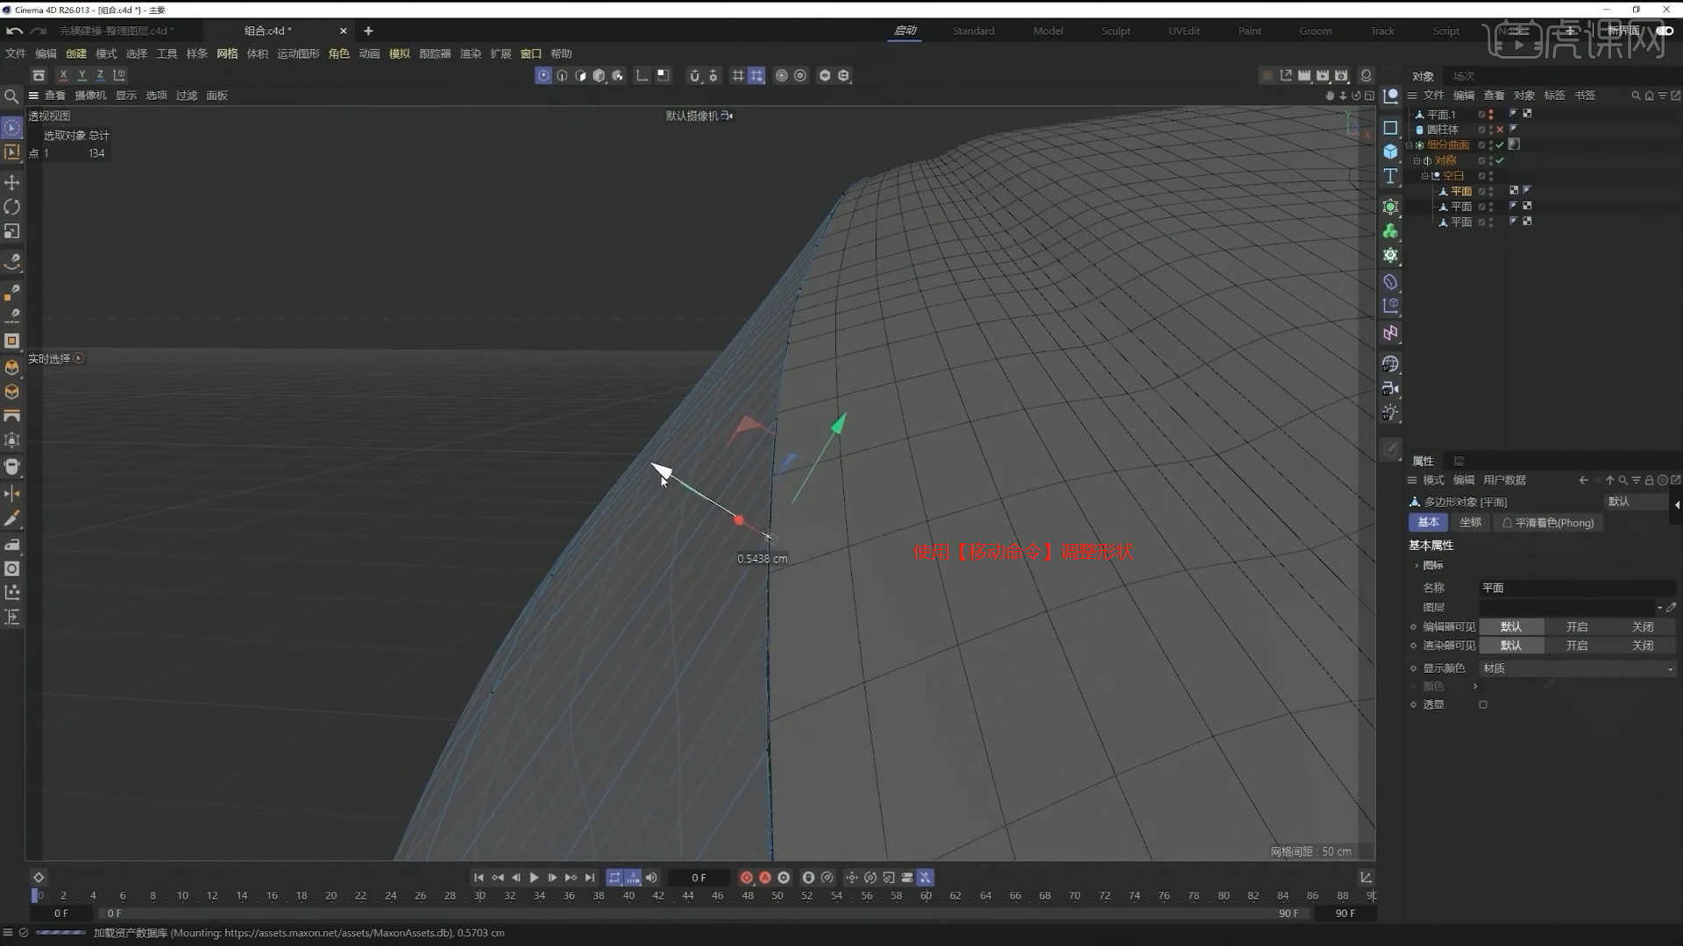The image size is (1683, 946).
Task: Click frame 30 on timeline ruler
Action: 479,896
